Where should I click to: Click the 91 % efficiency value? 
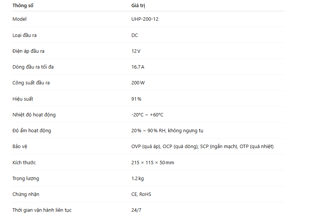pos(136,99)
